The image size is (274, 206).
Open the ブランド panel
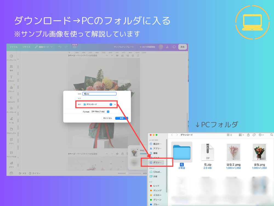[11, 89]
